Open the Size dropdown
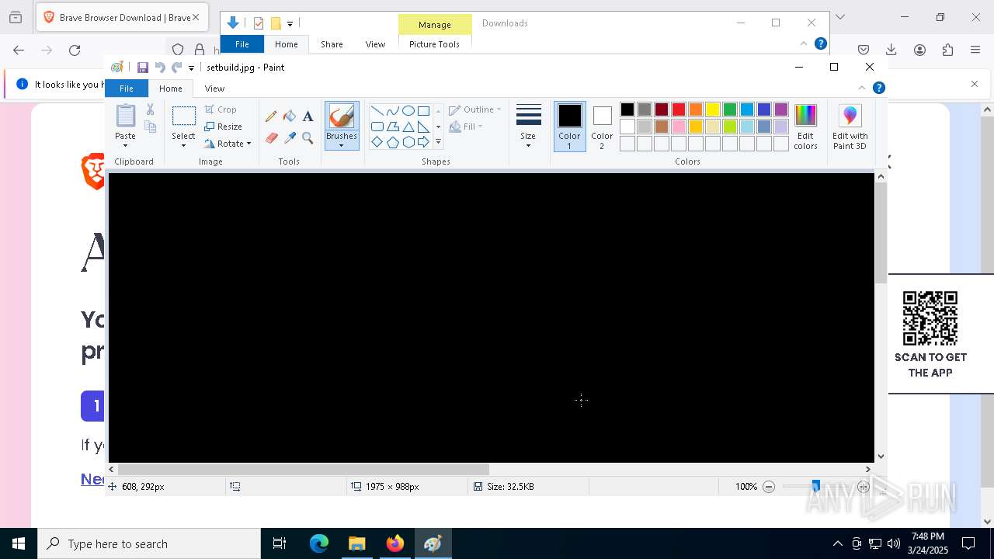Screen dimensions: 994x559 [x=528, y=127]
